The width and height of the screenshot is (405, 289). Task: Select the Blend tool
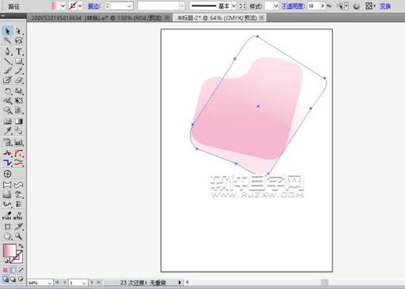[x=19, y=131]
